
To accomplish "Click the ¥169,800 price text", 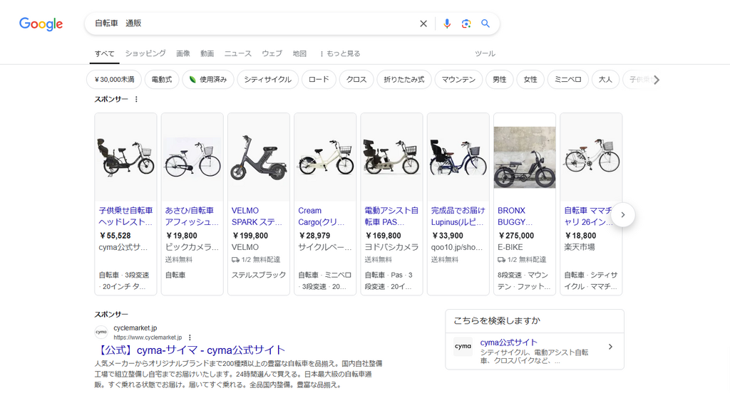I will click(383, 236).
